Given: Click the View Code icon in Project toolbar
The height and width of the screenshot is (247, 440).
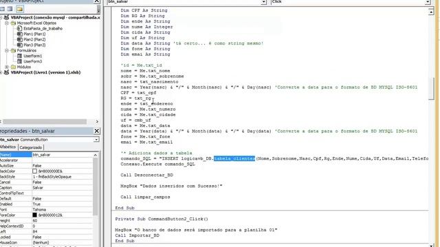Looking at the screenshot, I should (3, 9).
